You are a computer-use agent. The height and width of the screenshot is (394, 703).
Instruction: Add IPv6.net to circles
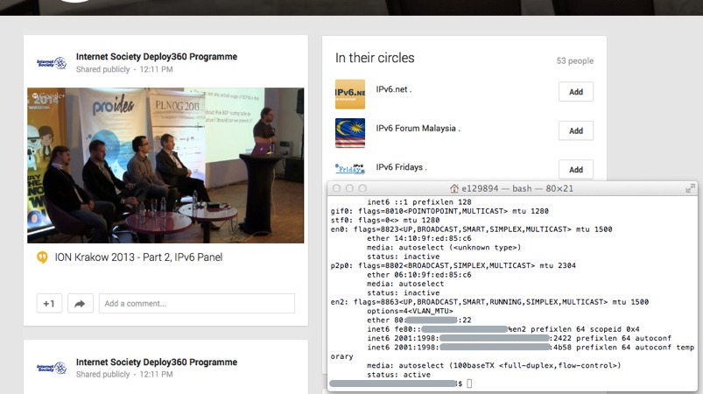coord(575,92)
